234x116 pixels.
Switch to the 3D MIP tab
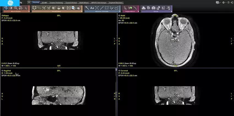(45, 2)
